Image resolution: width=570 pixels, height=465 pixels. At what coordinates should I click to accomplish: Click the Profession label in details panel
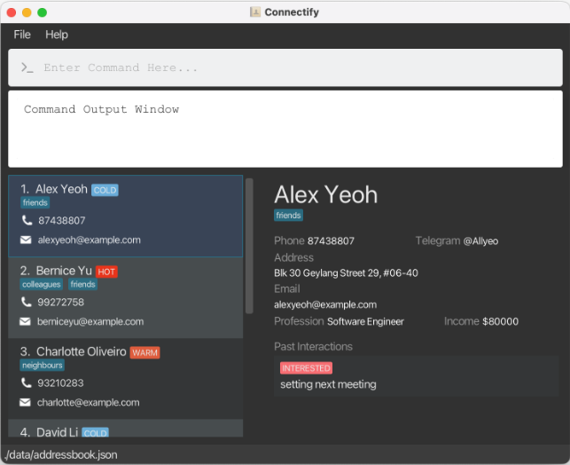[299, 321]
